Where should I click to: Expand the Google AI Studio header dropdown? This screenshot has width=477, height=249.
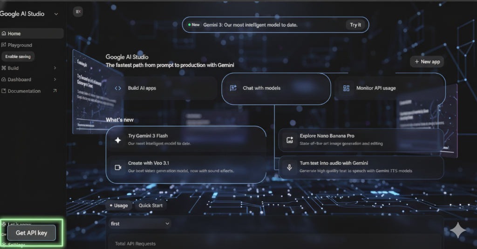(56, 14)
